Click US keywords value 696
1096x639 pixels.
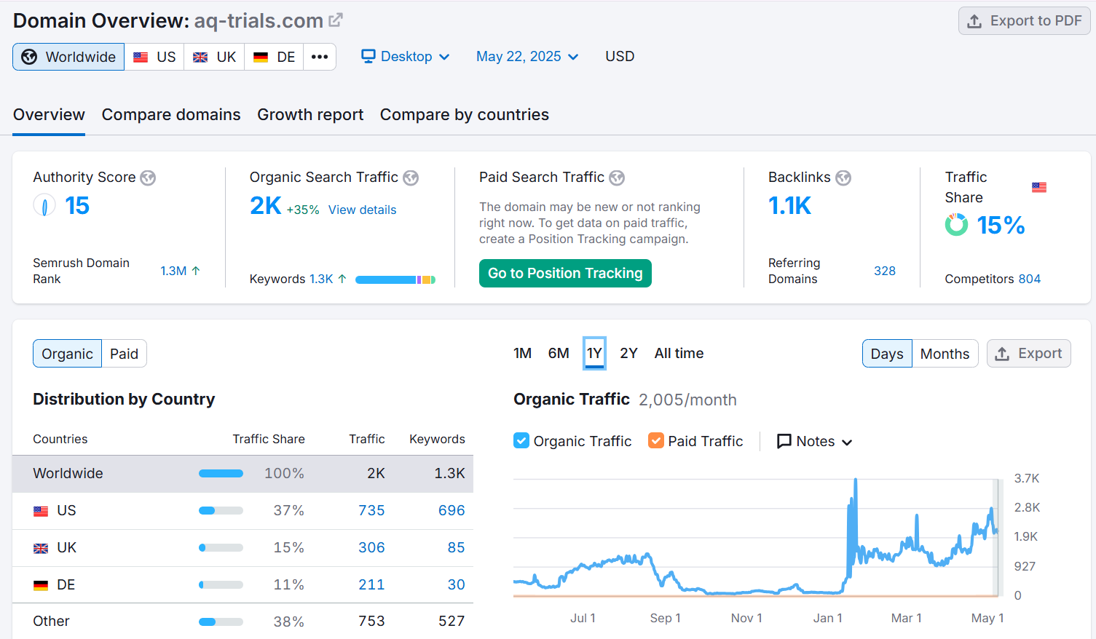pyautogui.click(x=452, y=511)
